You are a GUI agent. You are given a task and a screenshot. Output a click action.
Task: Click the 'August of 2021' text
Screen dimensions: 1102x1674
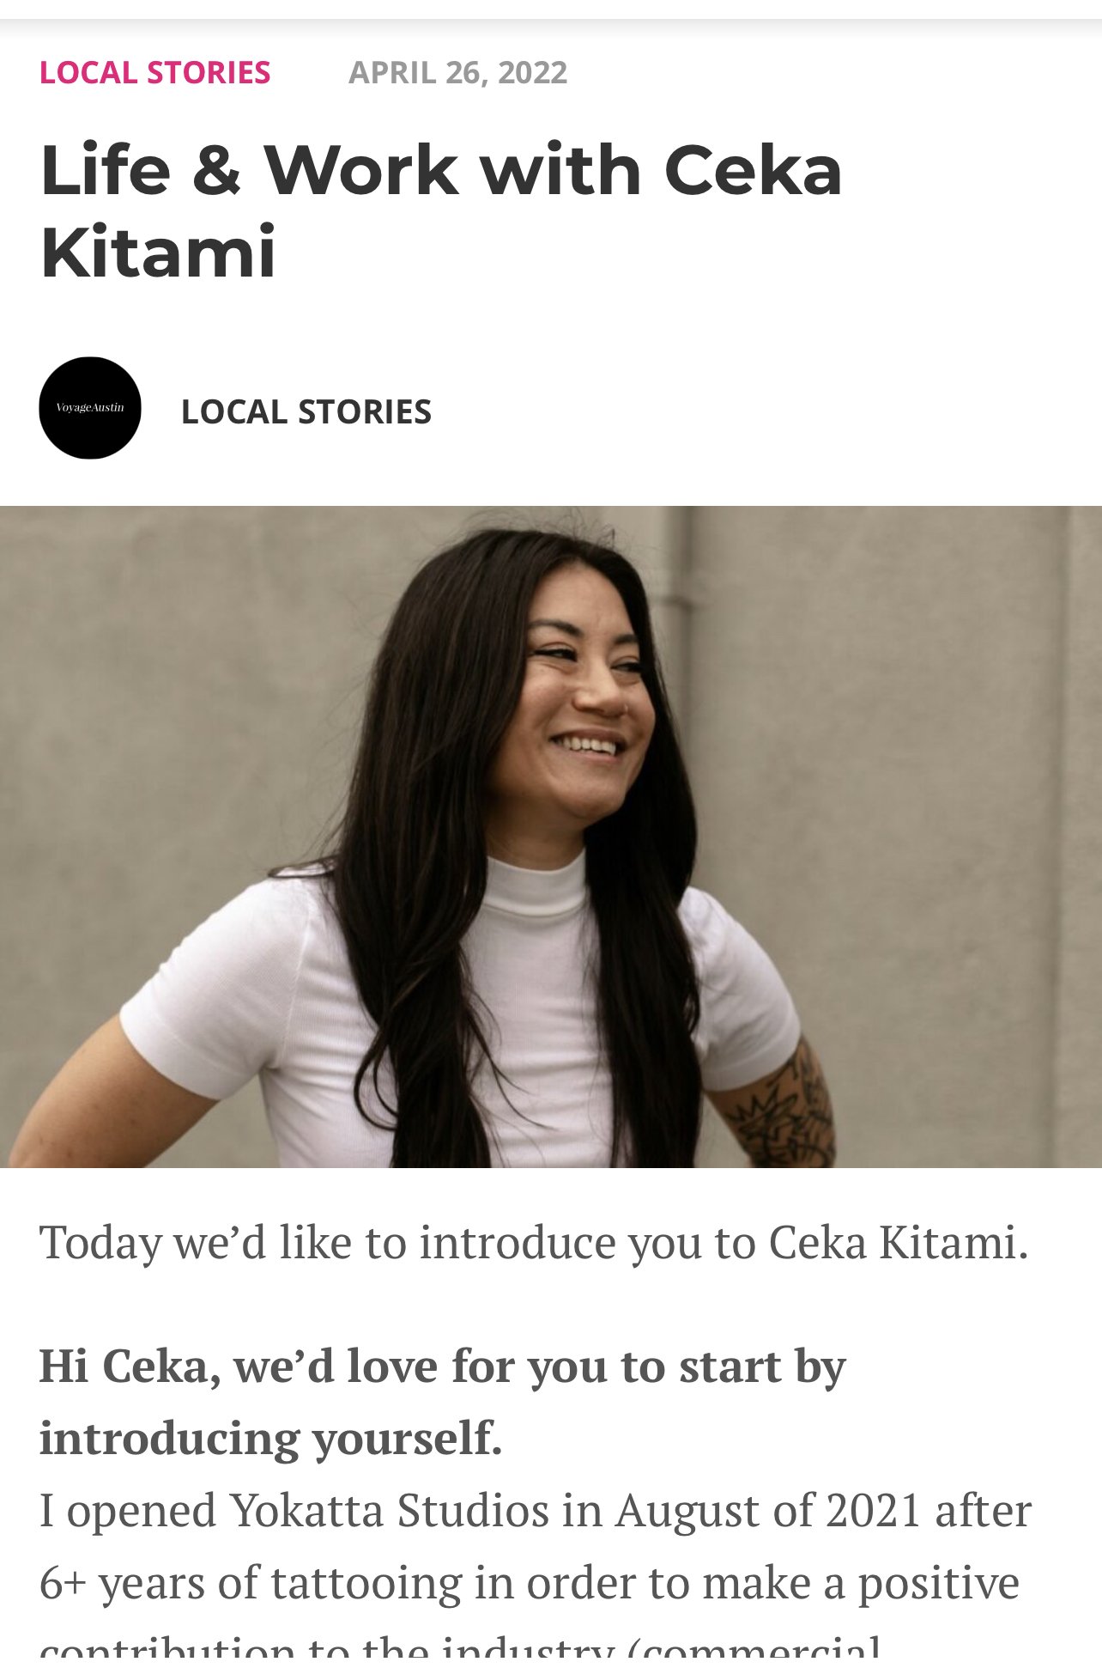(768, 1510)
